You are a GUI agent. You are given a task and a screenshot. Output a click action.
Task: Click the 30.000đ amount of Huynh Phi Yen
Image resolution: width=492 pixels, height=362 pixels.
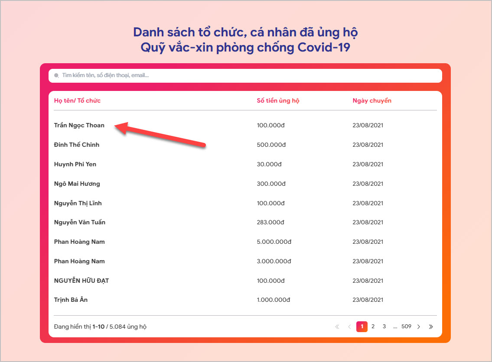[269, 164]
